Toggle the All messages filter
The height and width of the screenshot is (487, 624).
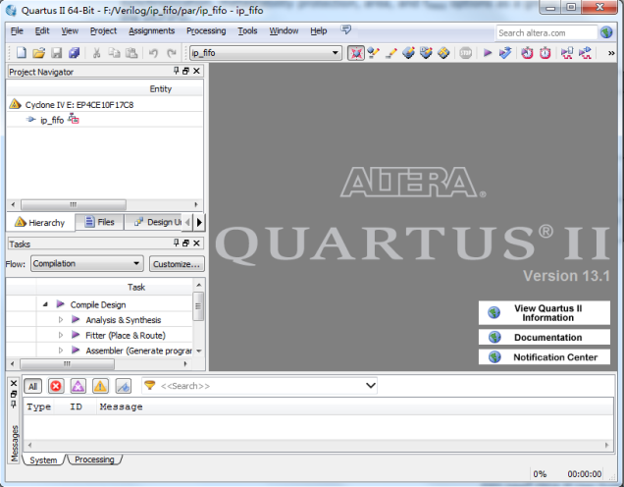click(33, 386)
